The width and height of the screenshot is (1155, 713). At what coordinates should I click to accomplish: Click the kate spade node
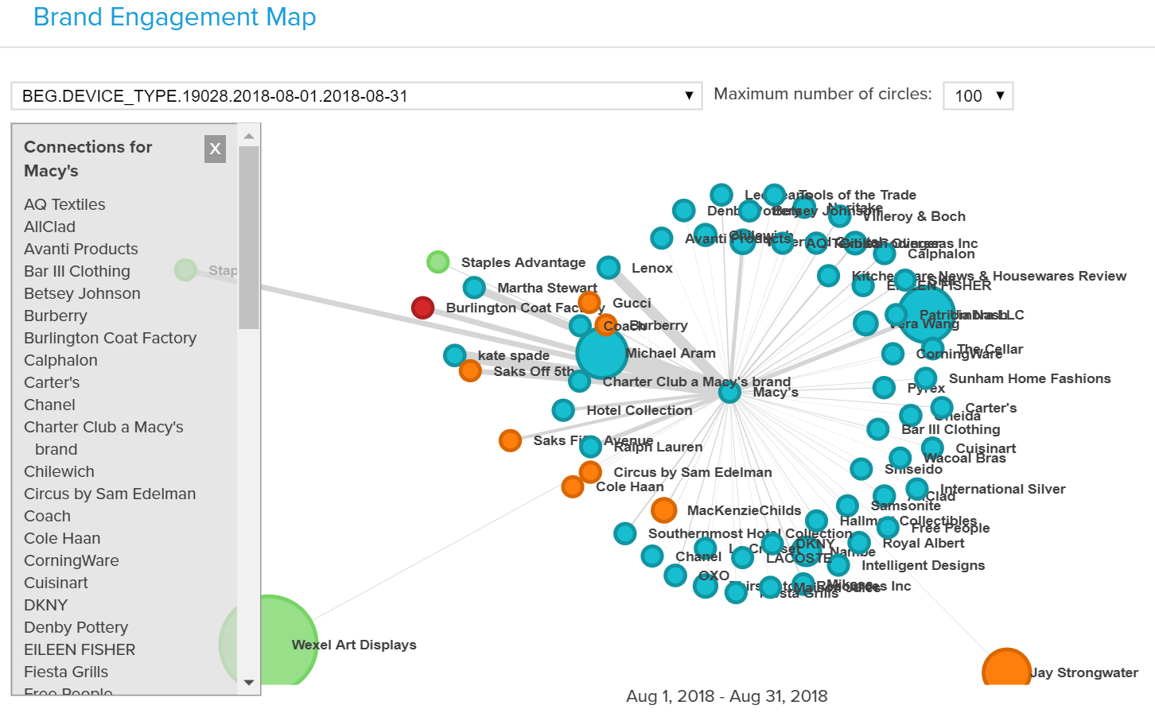(454, 355)
